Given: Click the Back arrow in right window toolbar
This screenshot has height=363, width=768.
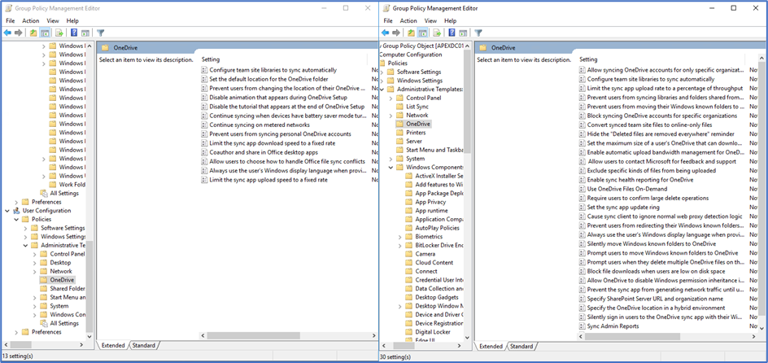Looking at the screenshot, I should pos(386,33).
